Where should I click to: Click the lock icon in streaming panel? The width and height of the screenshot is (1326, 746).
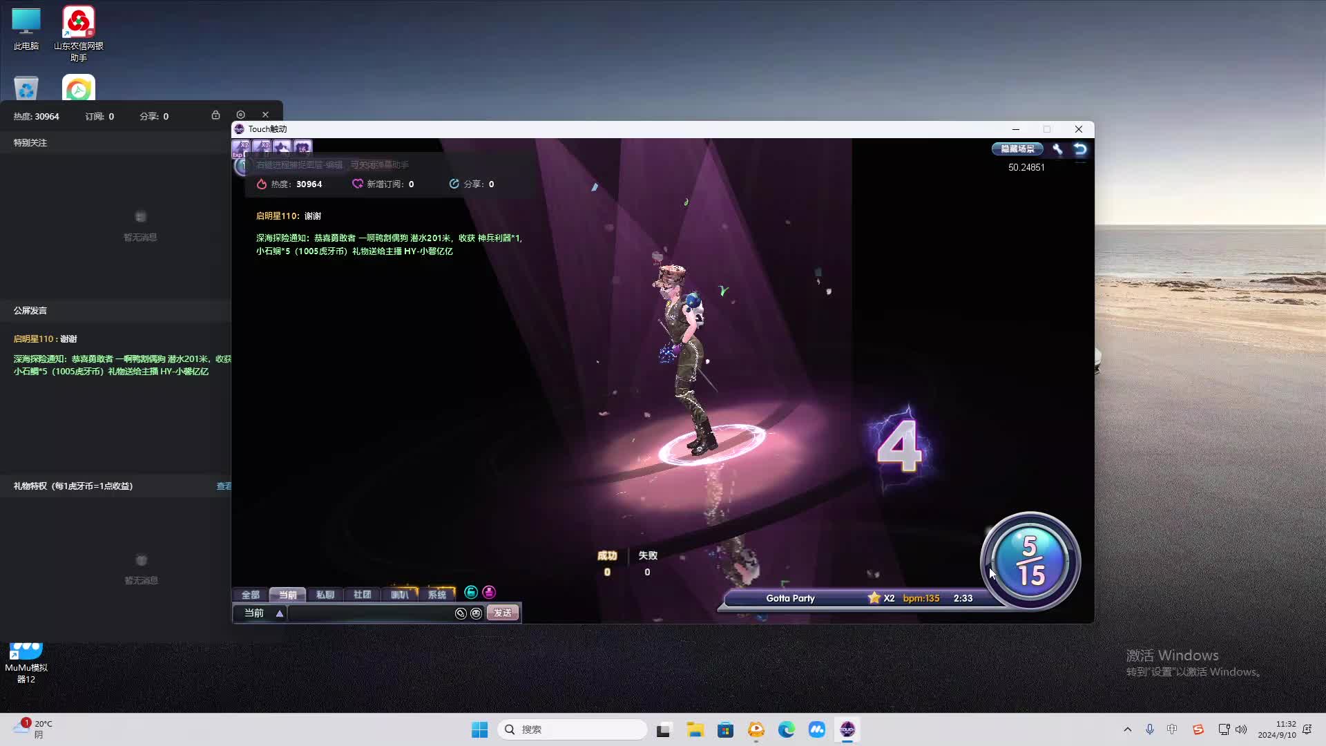click(215, 115)
